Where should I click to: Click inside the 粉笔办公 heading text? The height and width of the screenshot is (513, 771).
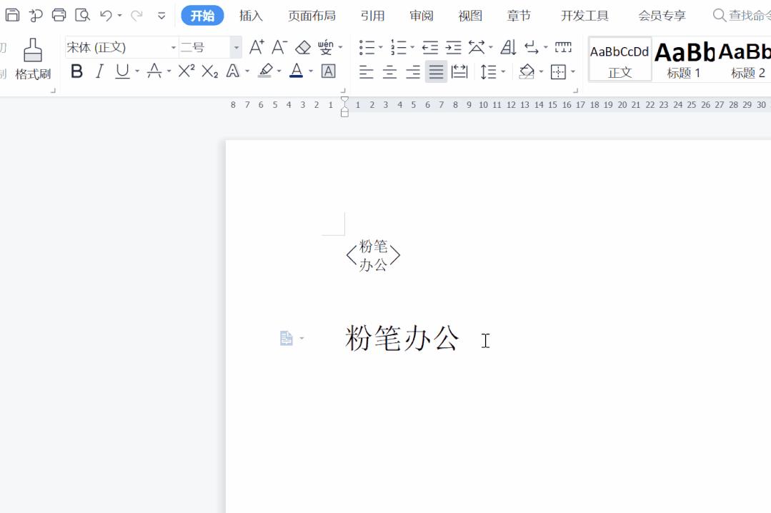[400, 340]
